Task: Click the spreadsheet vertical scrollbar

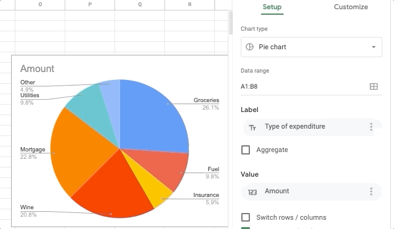Action: [231, 23]
